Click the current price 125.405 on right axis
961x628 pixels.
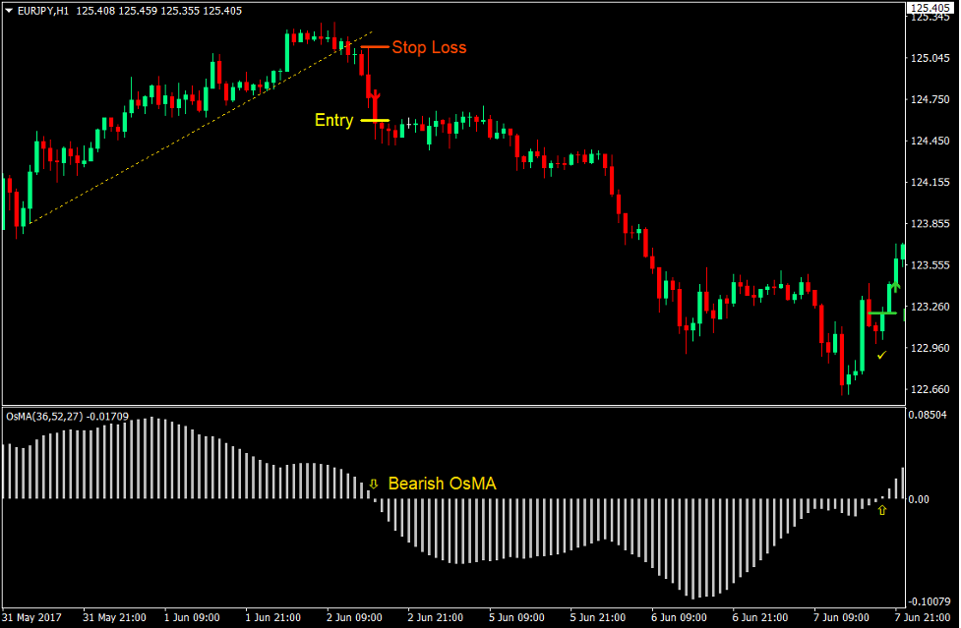(x=931, y=8)
